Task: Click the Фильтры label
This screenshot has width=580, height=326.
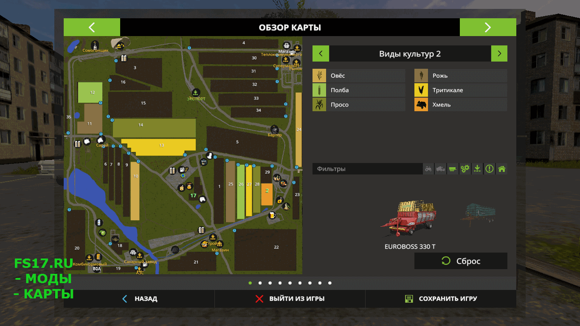Action: 331,169
